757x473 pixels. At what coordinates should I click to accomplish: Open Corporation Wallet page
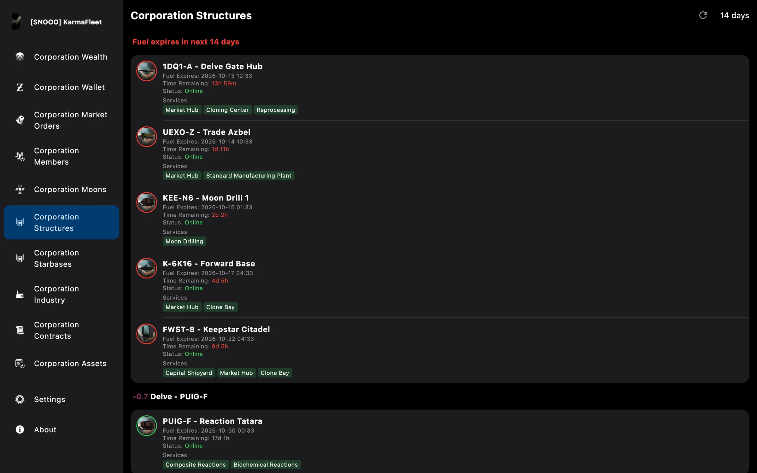pos(62,87)
